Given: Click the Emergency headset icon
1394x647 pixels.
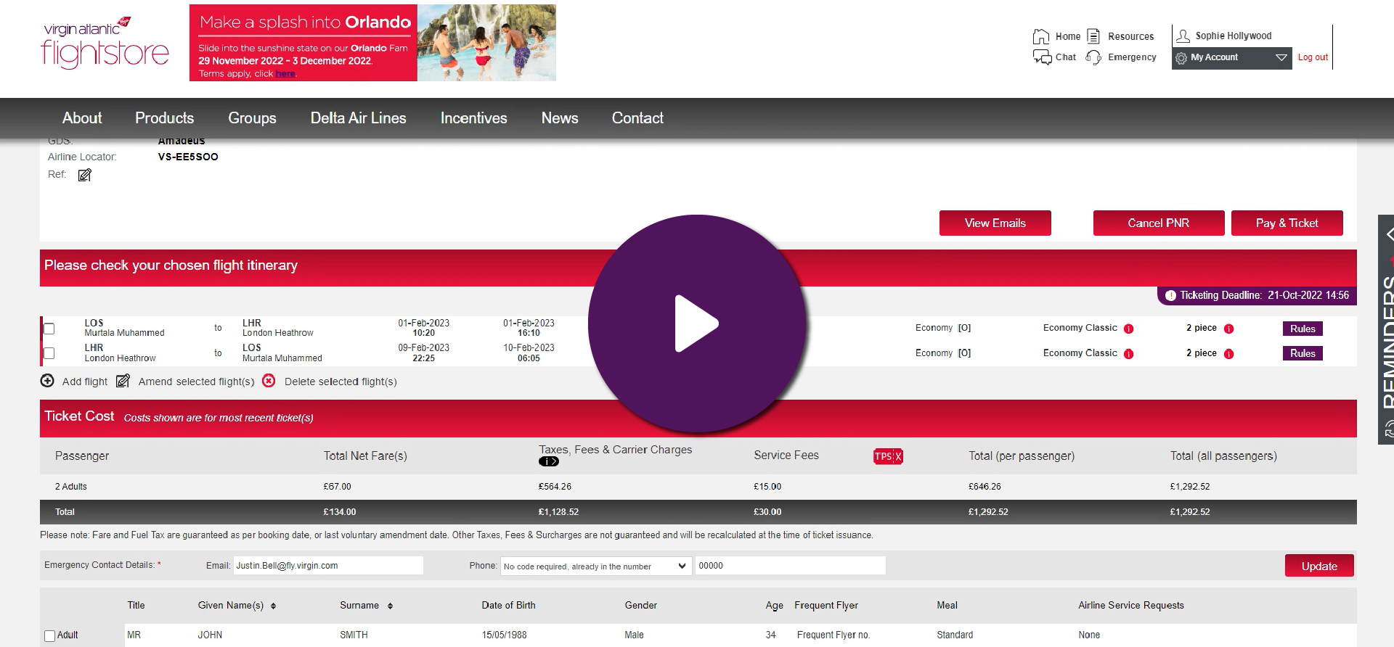Looking at the screenshot, I should pos(1093,57).
